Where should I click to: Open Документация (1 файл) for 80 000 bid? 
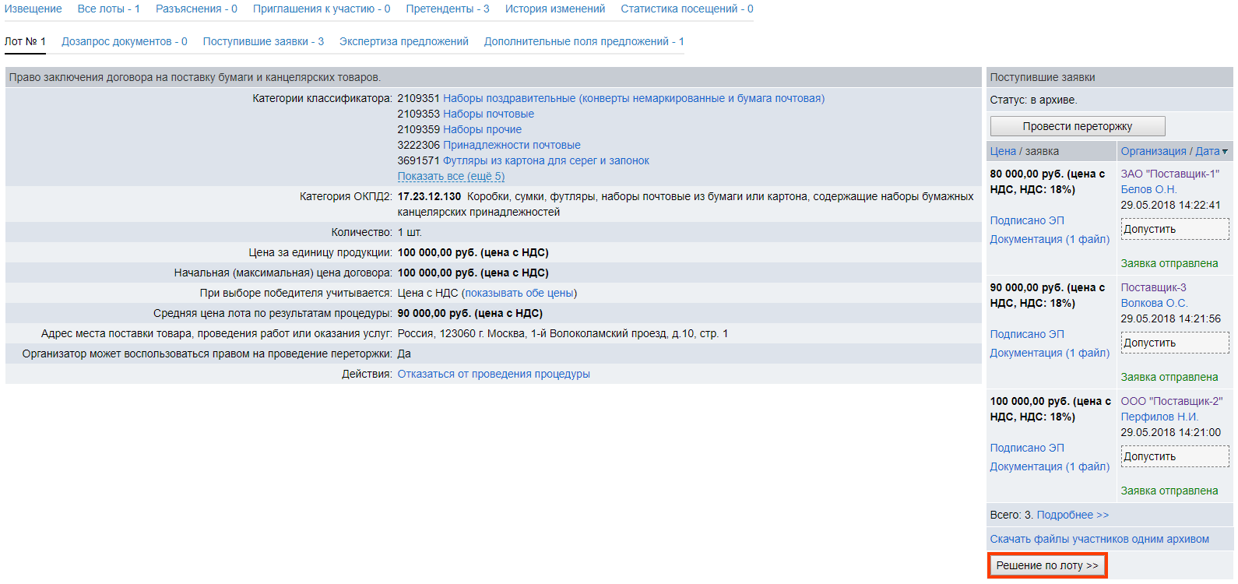point(1049,239)
